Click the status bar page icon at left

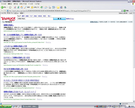(1, 104)
